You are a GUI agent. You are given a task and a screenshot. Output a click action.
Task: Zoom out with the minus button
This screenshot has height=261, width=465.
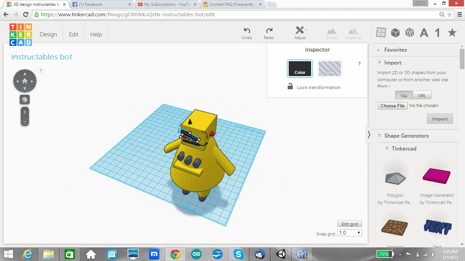click(x=25, y=121)
